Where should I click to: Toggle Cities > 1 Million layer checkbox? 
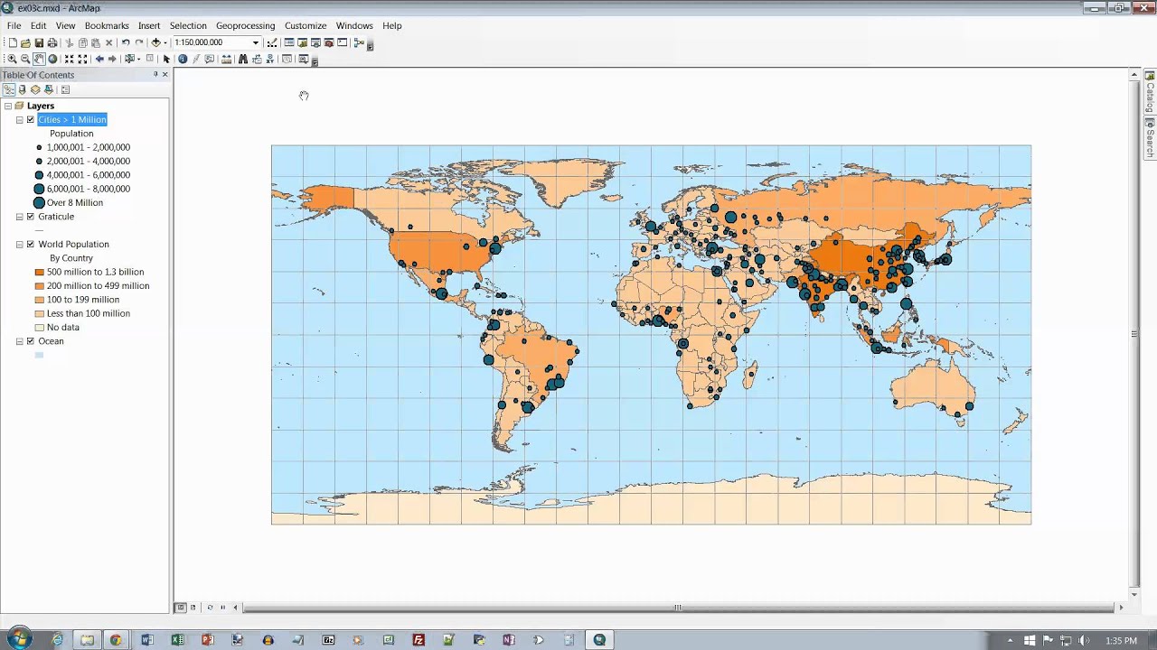[31, 119]
